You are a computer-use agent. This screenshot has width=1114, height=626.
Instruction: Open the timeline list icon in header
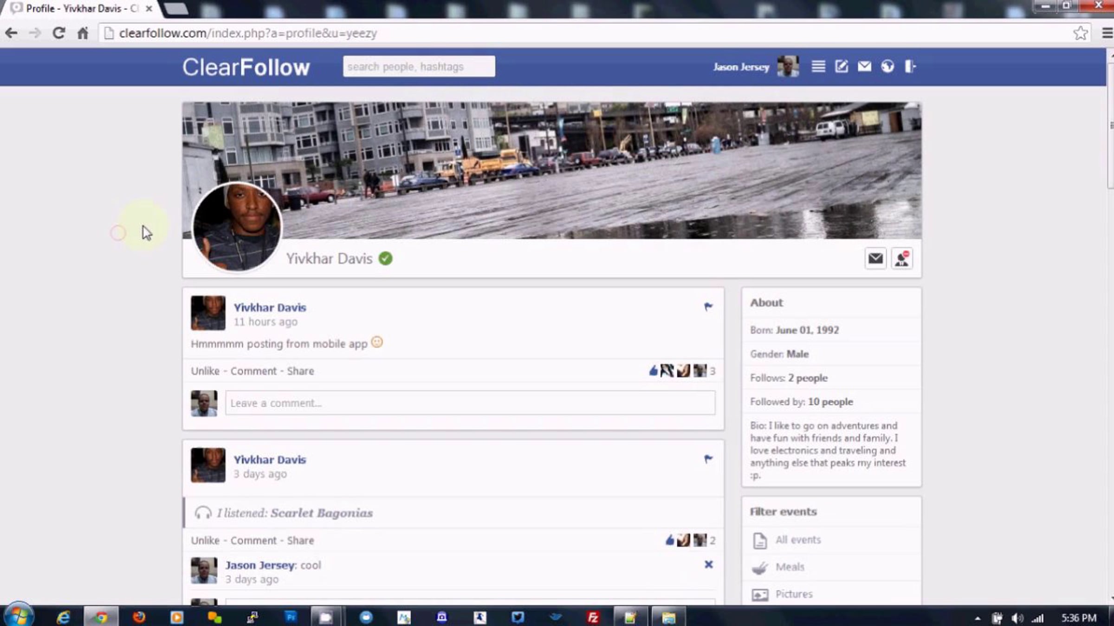tap(818, 67)
